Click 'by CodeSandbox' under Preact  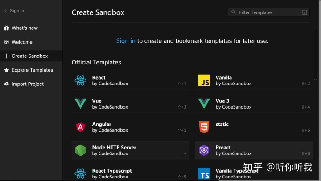coord(233,153)
